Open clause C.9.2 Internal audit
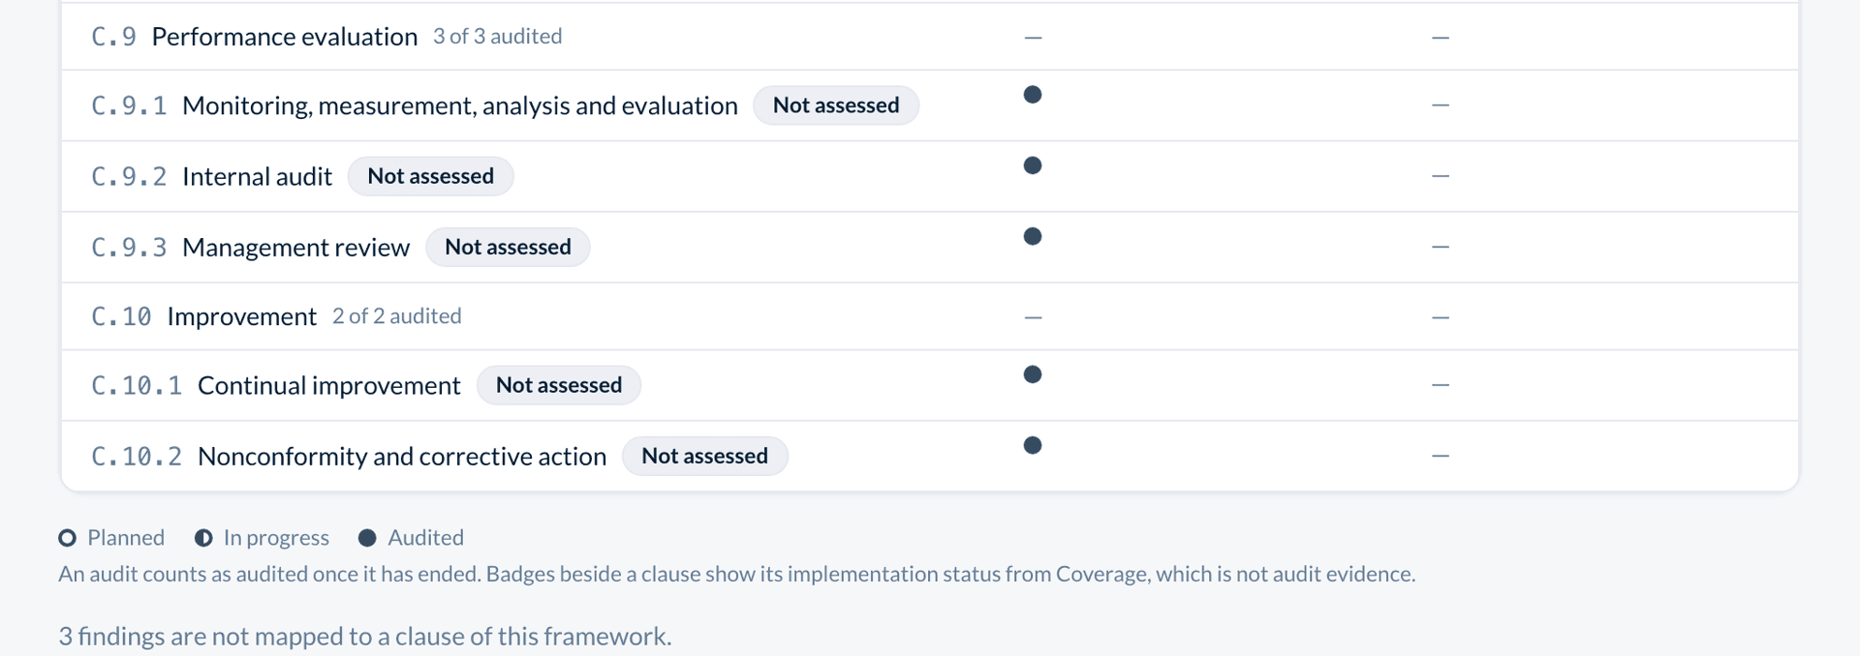 211,176
